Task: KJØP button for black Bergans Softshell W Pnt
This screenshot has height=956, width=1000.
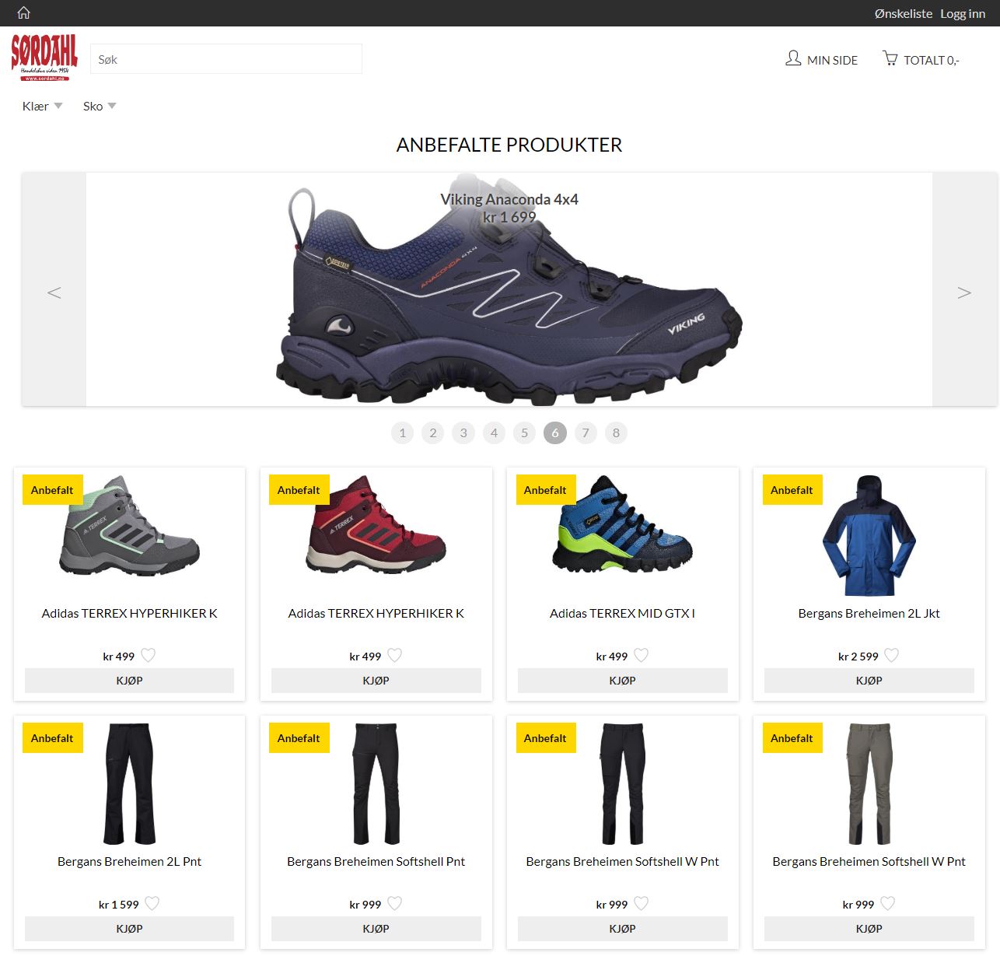Action: (623, 929)
